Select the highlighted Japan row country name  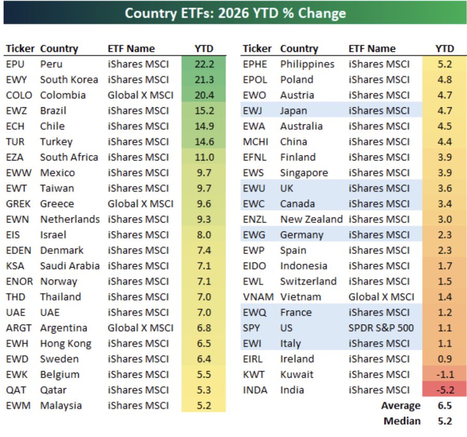click(x=294, y=111)
